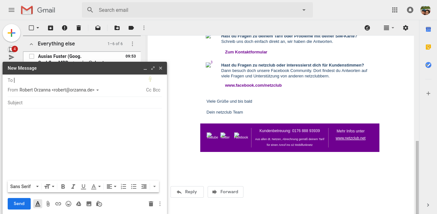Open www.facebook.com/netzclub link
This screenshot has width=437, height=214.
253,85
